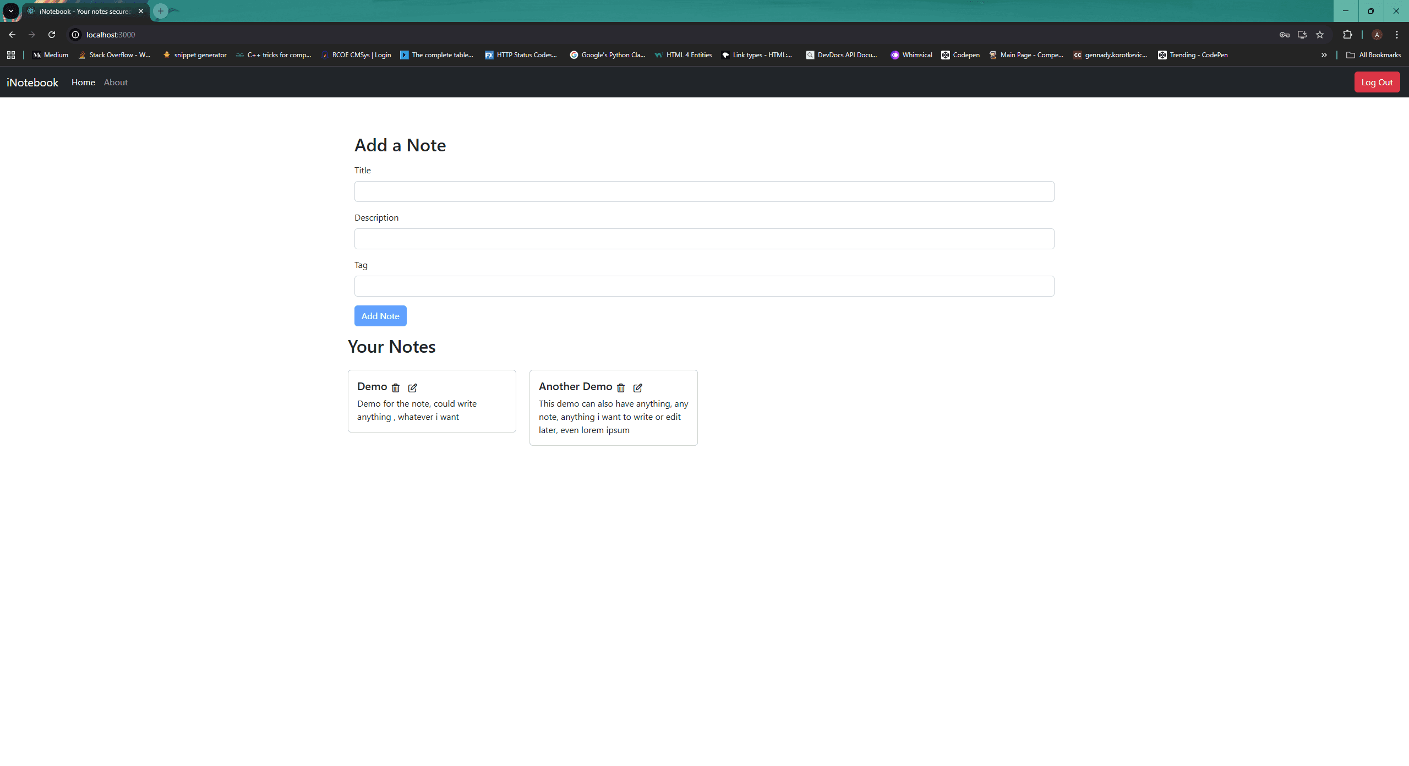The height and width of the screenshot is (766, 1409).
Task: Click the Add Note button
Action: pos(380,316)
